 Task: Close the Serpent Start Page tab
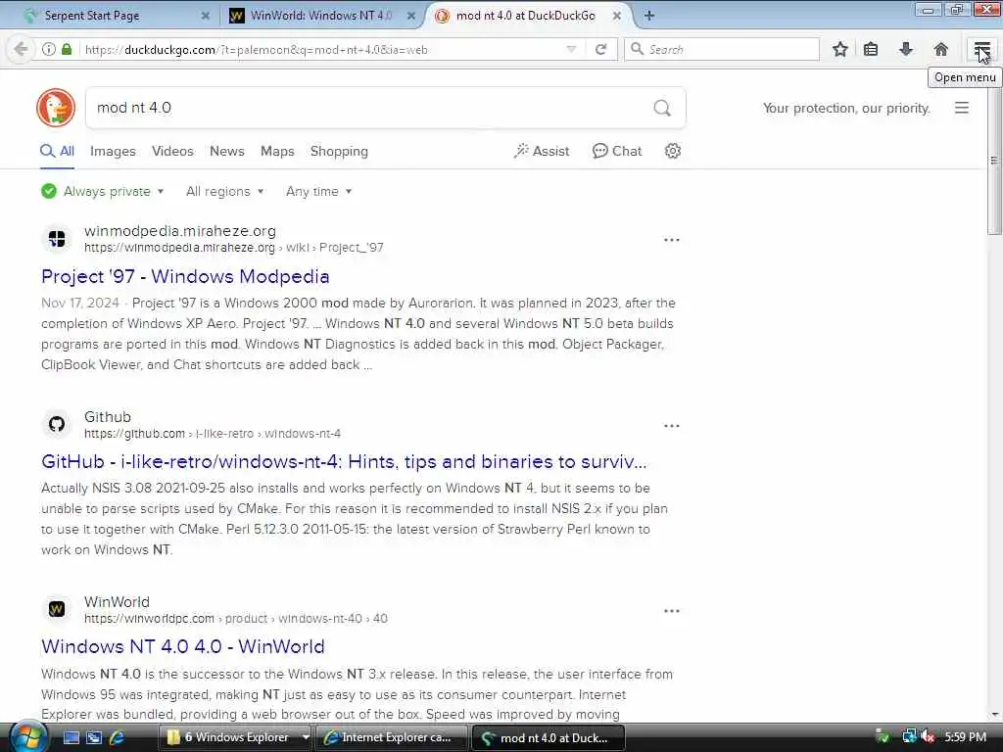tap(206, 16)
